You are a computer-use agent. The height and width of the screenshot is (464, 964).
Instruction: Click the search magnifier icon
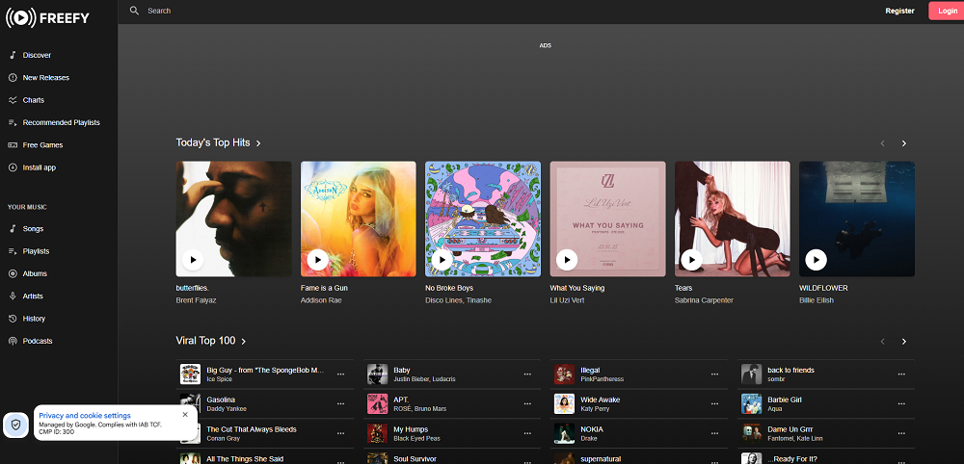(134, 11)
